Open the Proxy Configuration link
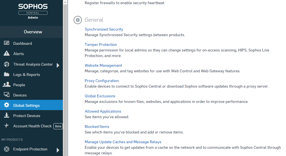Viewport: 286px width, 156px height. pos(101,81)
